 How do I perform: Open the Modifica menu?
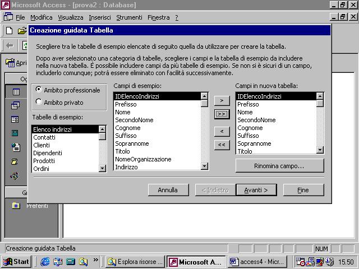coord(41,17)
